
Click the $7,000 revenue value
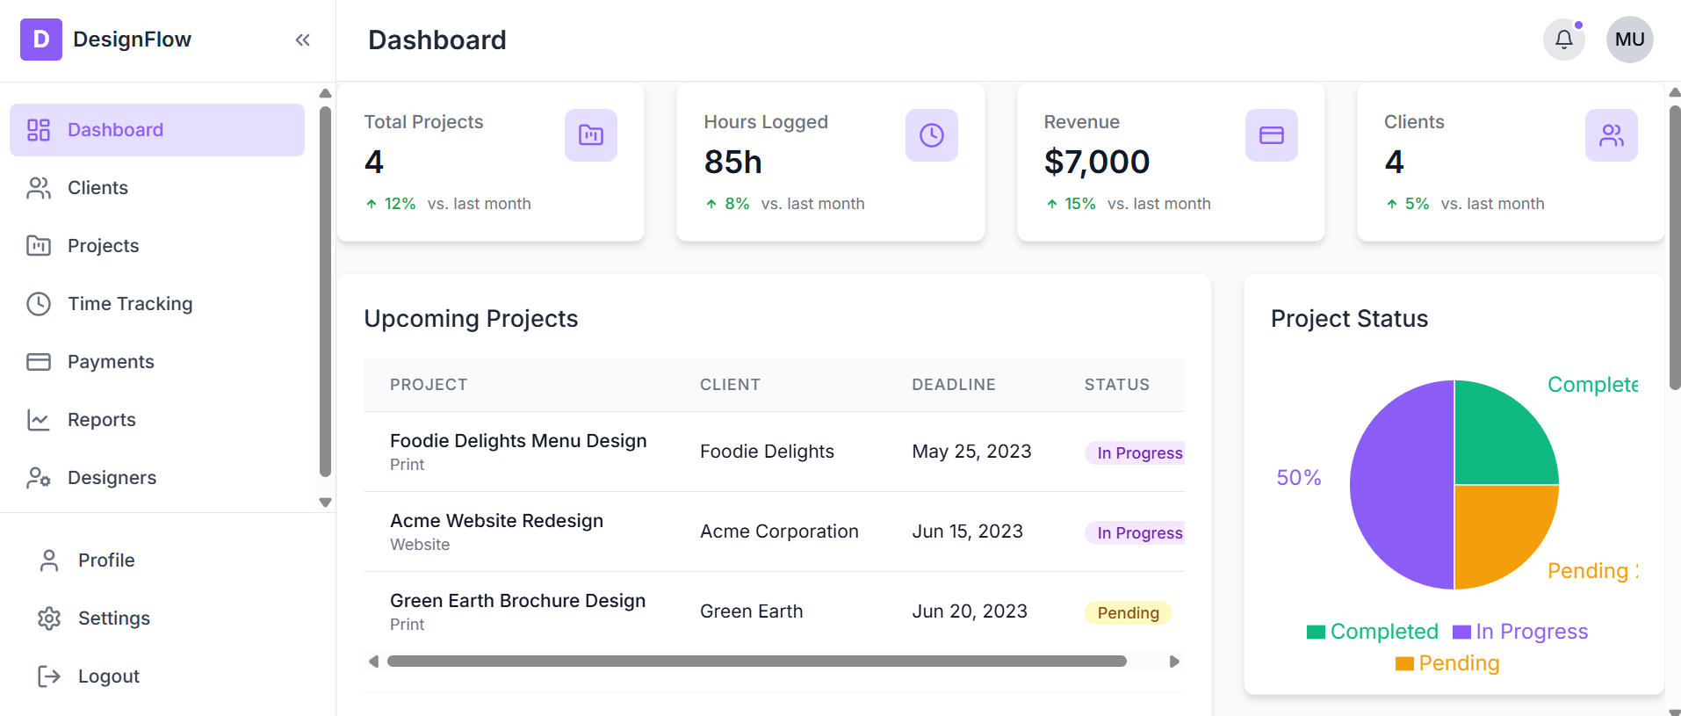coord(1097,162)
